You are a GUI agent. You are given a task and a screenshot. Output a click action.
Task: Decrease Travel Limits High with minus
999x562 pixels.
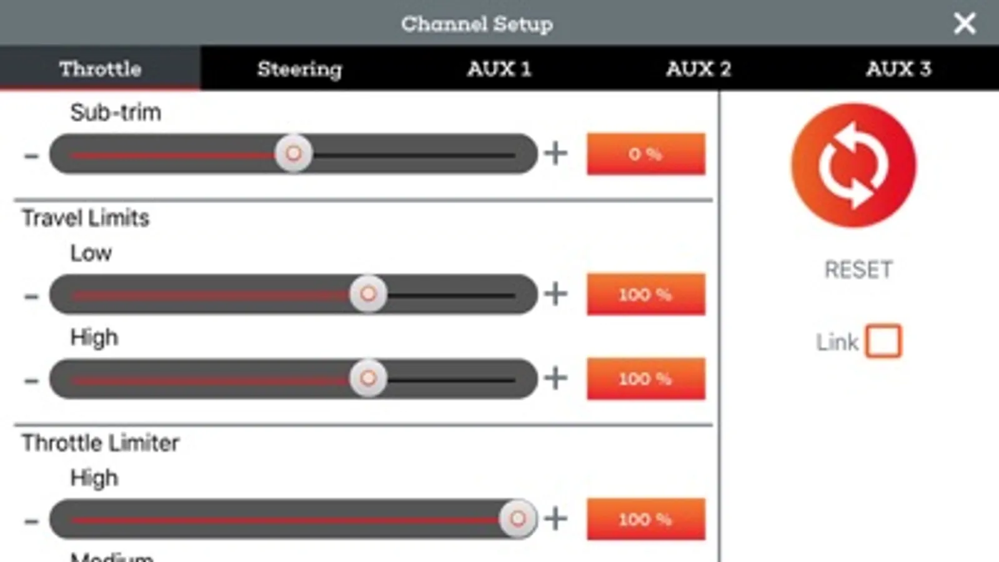pyautogui.click(x=31, y=379)
